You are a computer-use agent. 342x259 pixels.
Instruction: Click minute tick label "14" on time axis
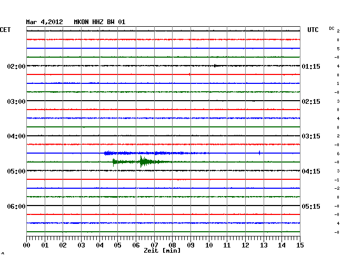281,245
